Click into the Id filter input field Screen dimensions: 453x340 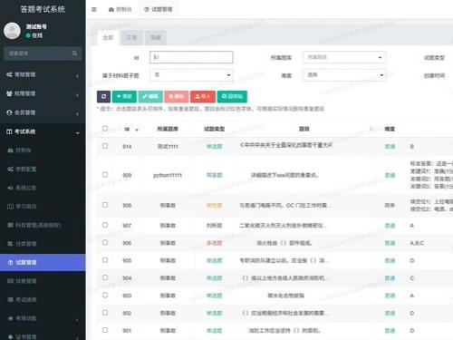coord(191,57)
